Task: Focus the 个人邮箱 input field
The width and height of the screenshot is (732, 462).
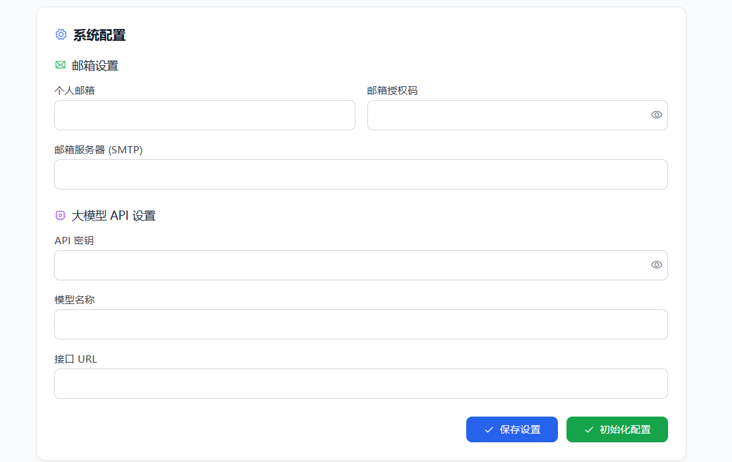Action: tap(204, 115)
